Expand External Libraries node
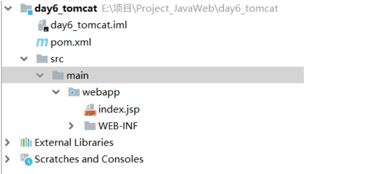Image resolution: width=383 pixels, height=174 pixels. (7, 142)
